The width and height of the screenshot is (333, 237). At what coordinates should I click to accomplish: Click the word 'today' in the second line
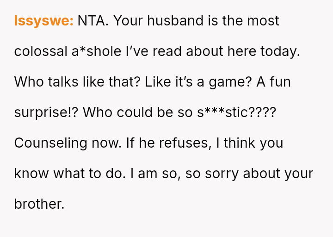(280, 51)
